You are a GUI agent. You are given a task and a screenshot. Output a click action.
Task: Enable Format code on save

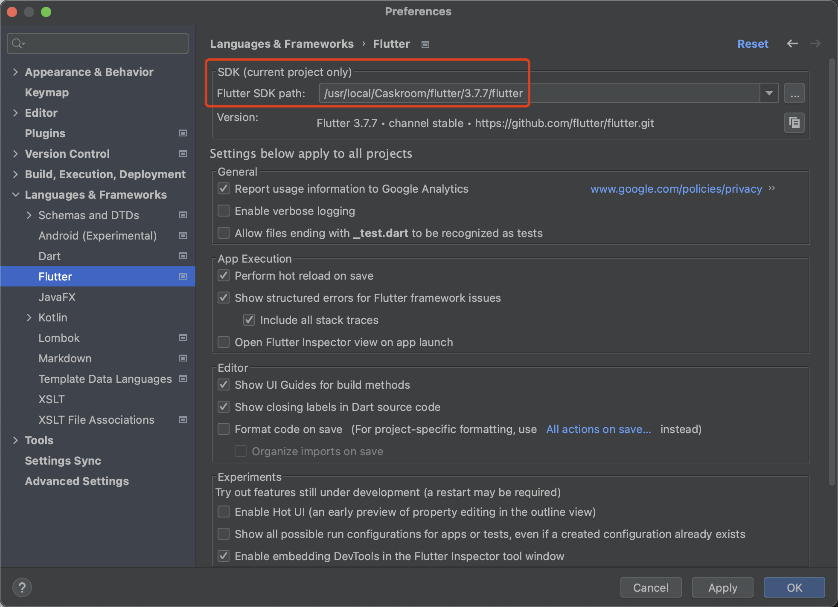(224, 429)
